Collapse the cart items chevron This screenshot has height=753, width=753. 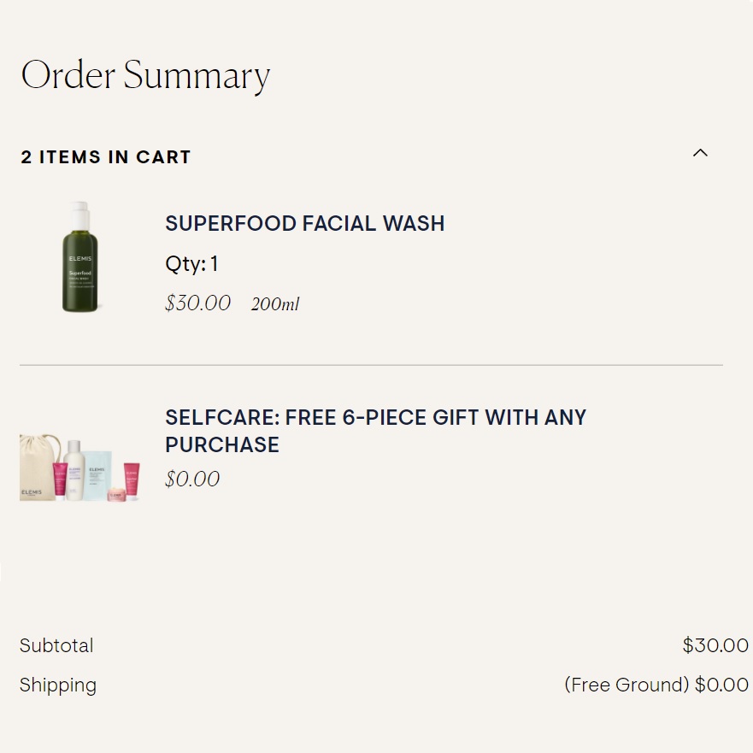pos(700,153)
